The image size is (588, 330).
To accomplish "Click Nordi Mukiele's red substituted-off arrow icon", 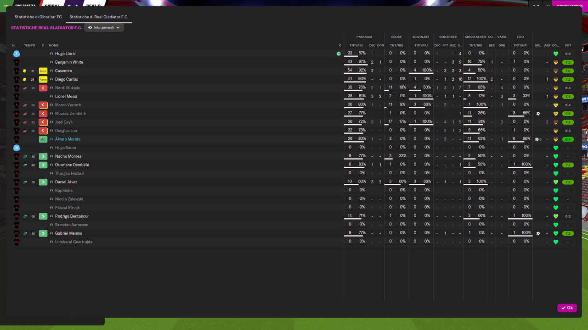I will pyautogui.click(x=43, y=88).
